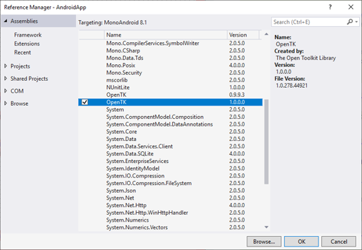
Task: Select the Mono.CSharp assembly
Action: [x=170, y=50]
